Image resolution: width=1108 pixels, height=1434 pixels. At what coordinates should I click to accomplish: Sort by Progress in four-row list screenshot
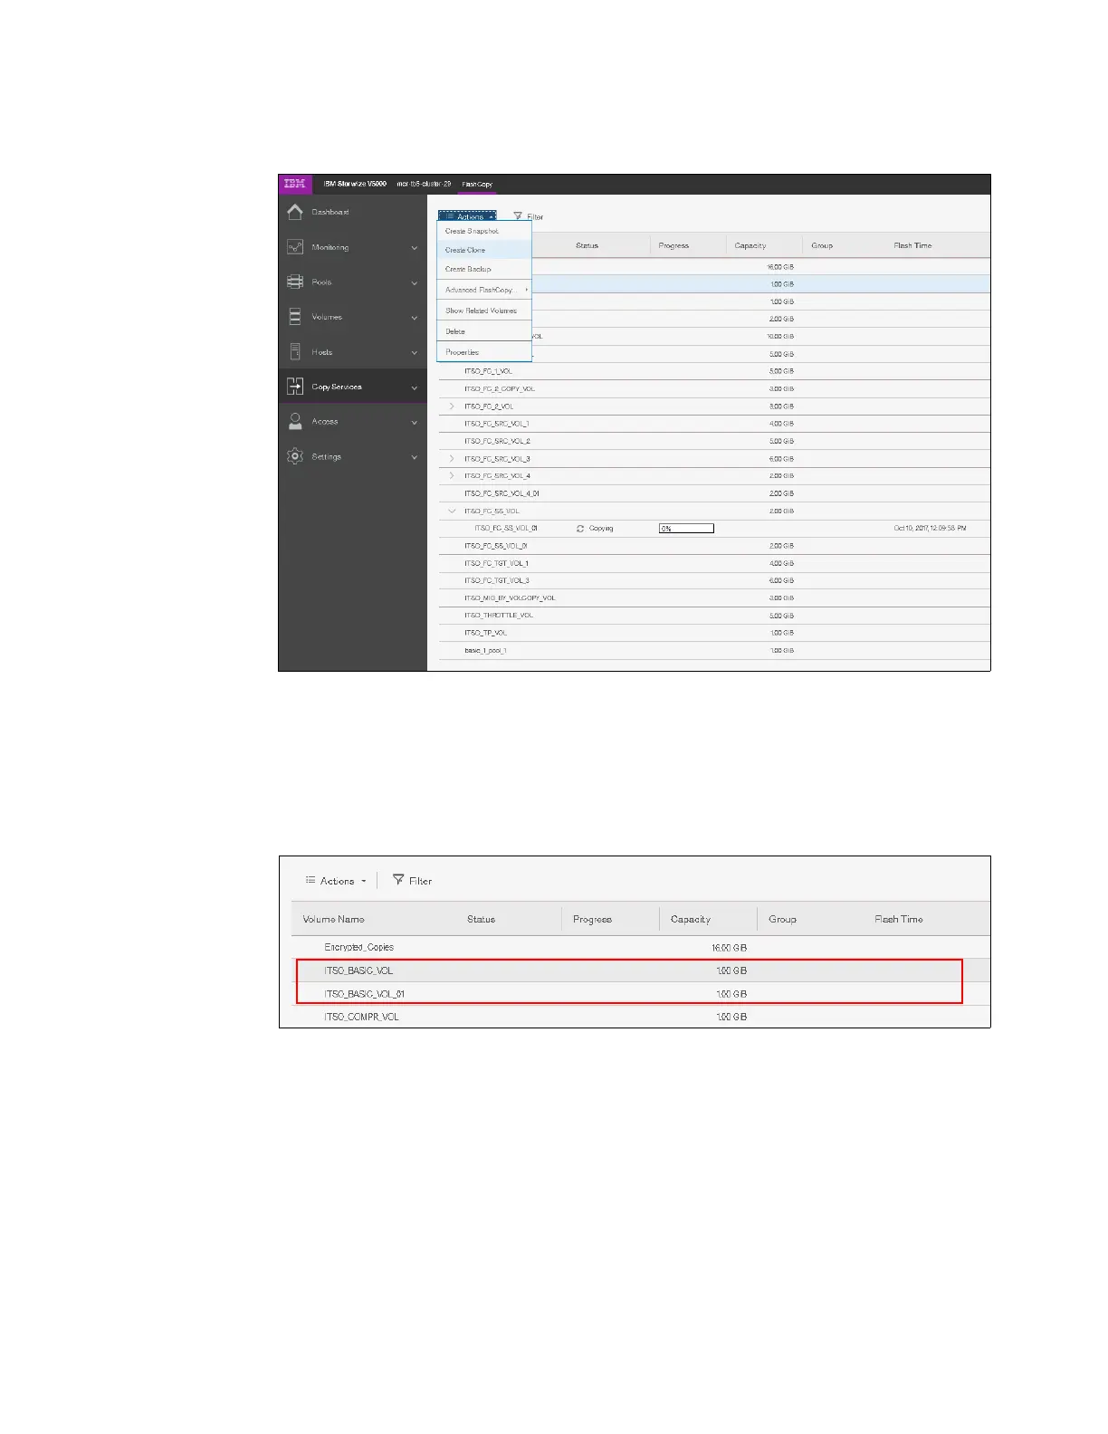coord(592,919)
